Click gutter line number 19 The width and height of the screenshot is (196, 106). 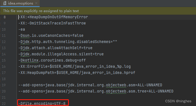point(4,85)
